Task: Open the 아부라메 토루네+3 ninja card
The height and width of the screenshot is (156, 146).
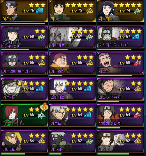Action: click(x=24, y=63)
